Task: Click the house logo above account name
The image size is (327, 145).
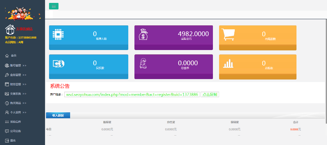Action: 10,29
